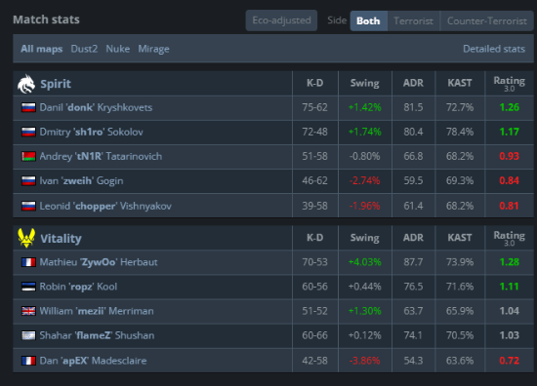
Task: Open Leonid 'chopper' Vishnyakov player profile
Action: (105, 207)
